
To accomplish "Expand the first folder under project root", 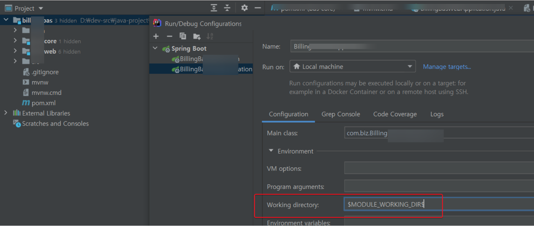I will coord(15,30).
